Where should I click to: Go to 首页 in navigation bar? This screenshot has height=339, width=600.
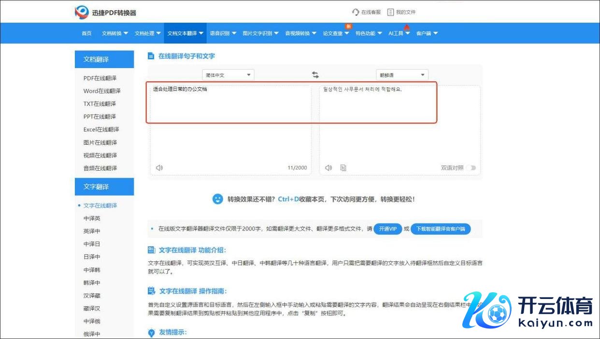(86, 33)
